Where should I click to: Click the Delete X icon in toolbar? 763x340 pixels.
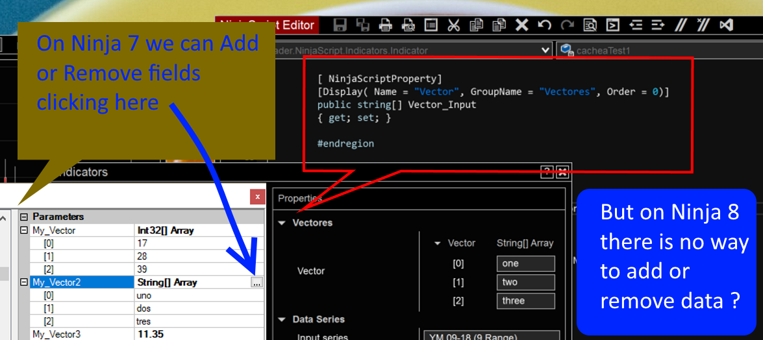(521, 25)
